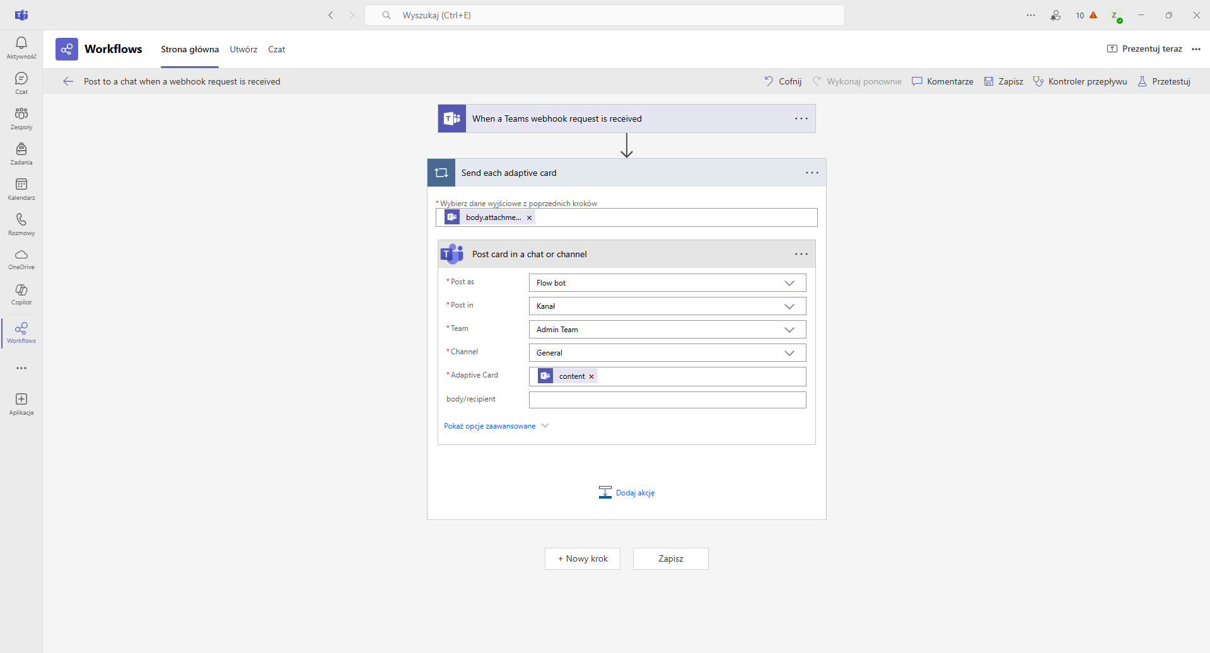Launch Copilot from the sidebar
The height and width of the screenshot is (653, 1210).
coord(21,294)
